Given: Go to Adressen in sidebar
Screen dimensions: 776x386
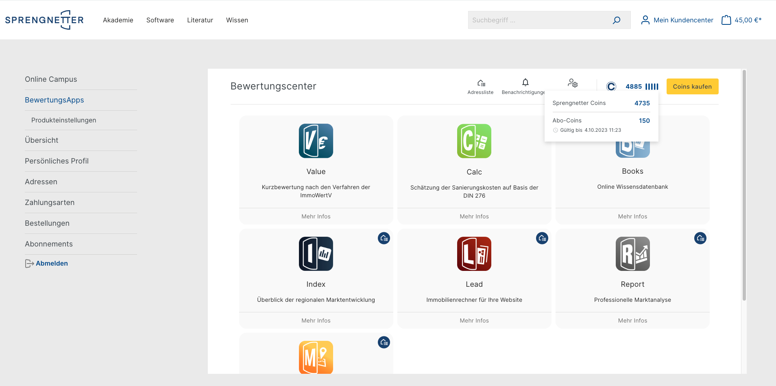Looking at the screenshot, I should 41,182.
